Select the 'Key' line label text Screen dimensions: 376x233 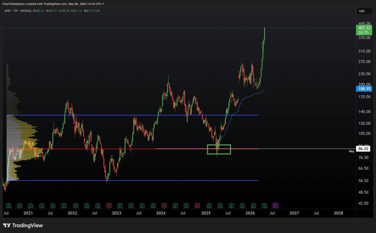pyautogui.click(x=352, y=151)
